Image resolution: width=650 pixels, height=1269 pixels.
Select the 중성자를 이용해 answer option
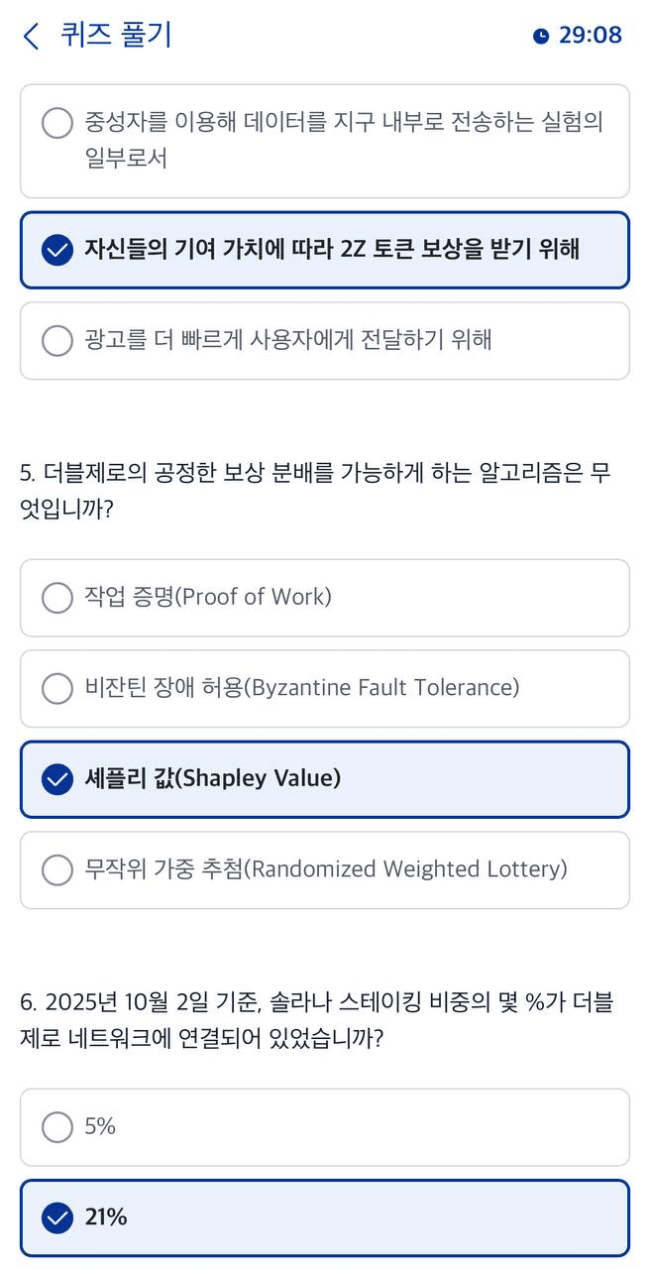click(x=325, y=141)
